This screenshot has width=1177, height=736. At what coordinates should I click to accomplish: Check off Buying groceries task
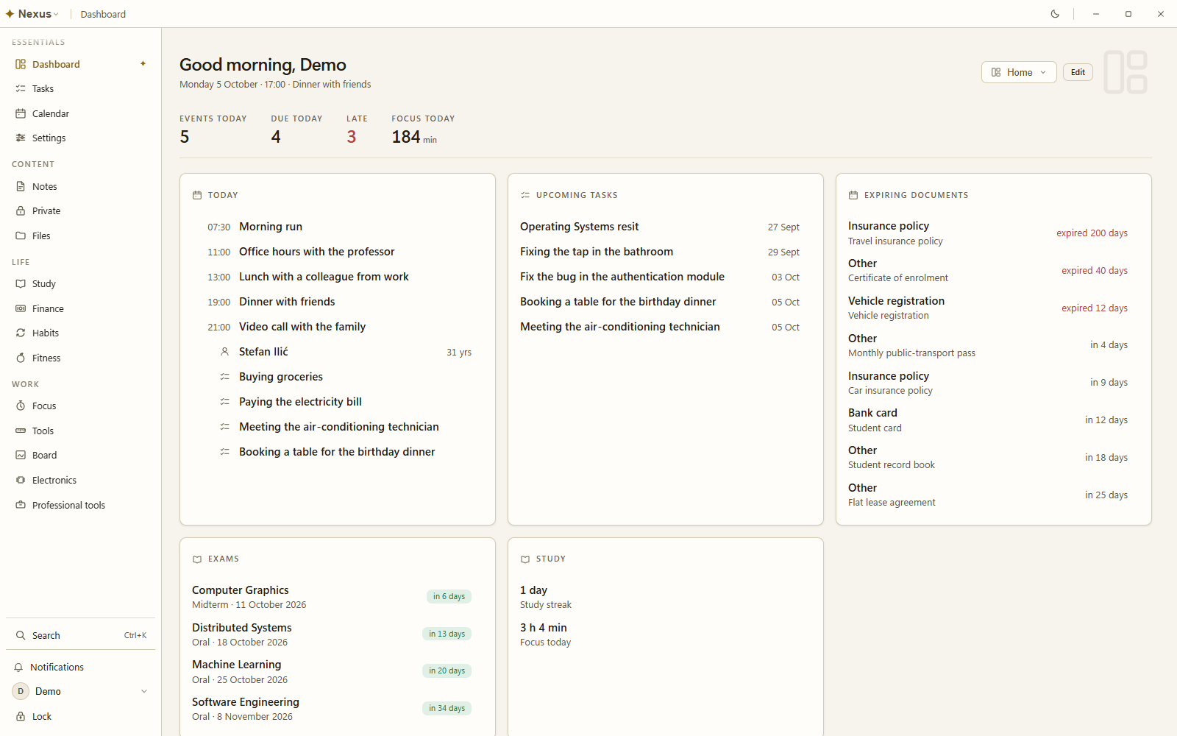225,377
